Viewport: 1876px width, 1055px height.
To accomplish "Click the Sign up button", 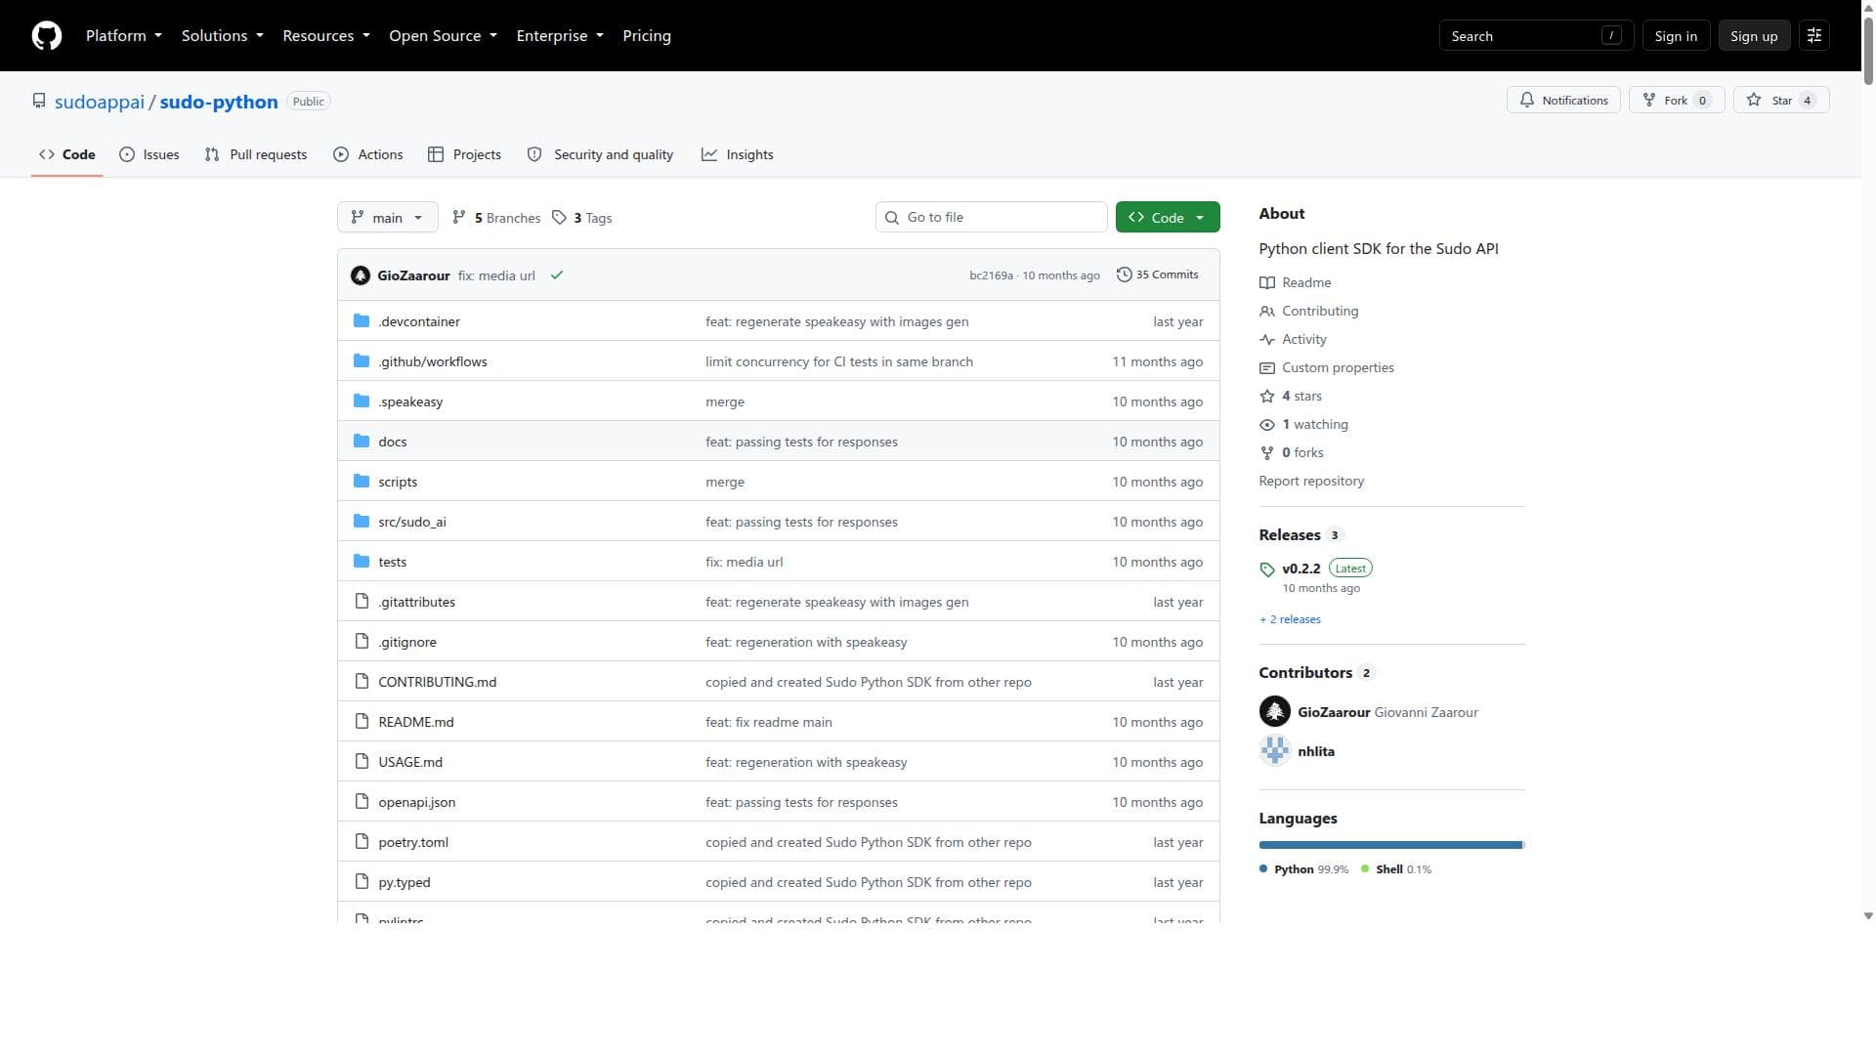I will tap(1754, 36).
